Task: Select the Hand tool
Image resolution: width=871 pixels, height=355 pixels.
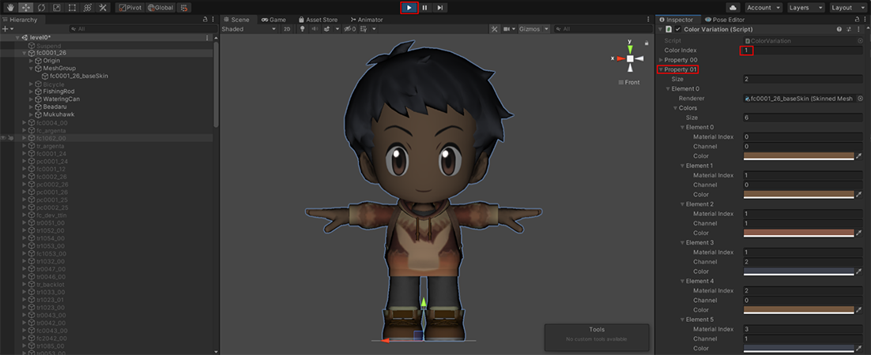Action: point(10,7)
